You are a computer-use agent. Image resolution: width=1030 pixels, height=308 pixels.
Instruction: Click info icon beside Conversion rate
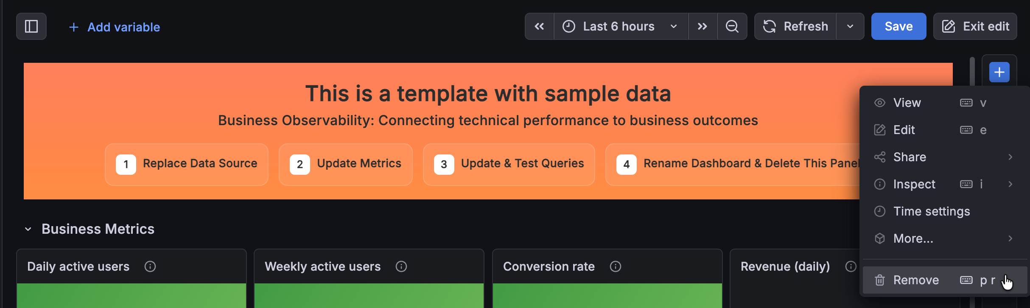click(616, 266)
